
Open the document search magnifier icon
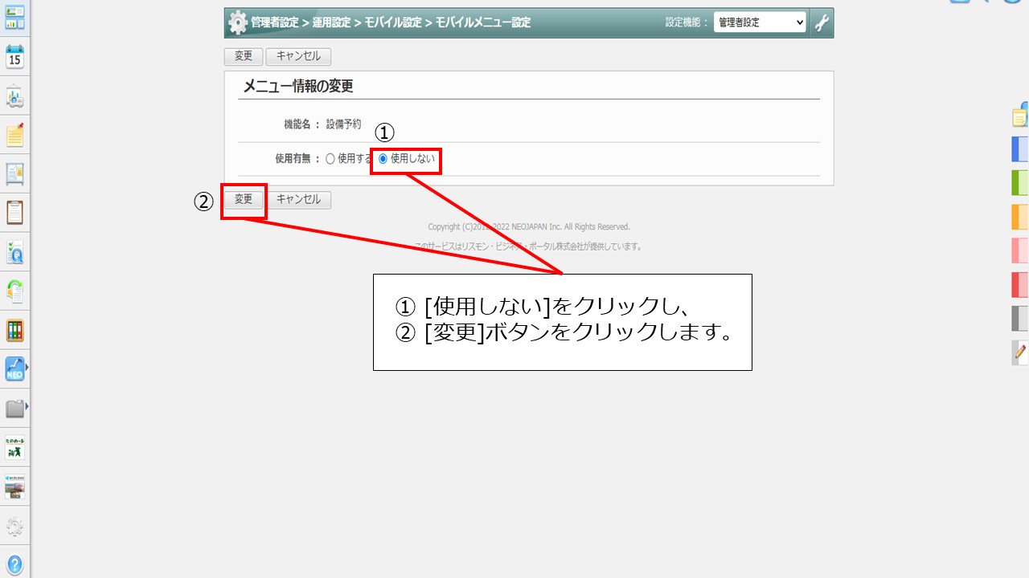pos(14,252)
